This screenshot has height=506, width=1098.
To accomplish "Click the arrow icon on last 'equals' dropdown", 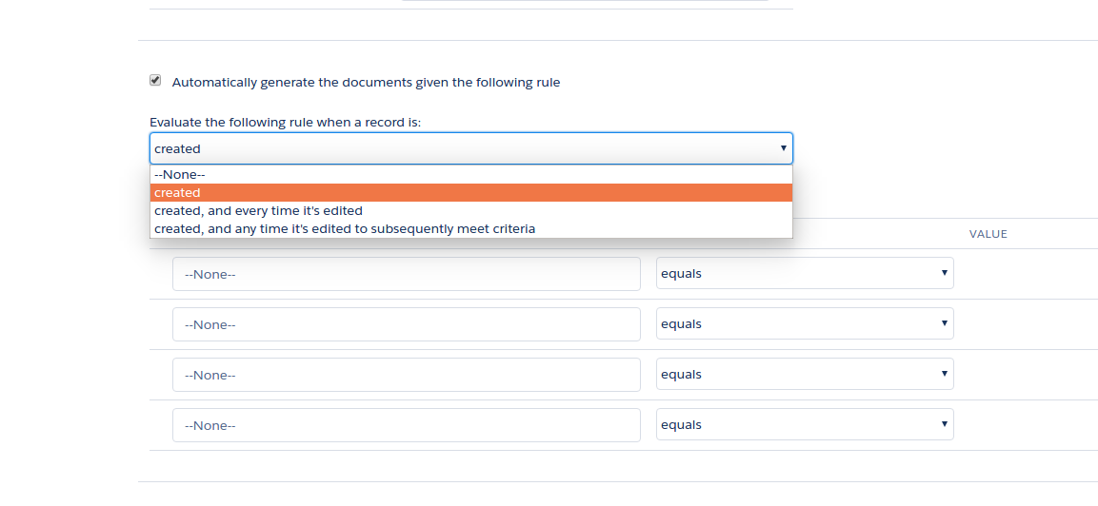I will (x=944, y=423).
